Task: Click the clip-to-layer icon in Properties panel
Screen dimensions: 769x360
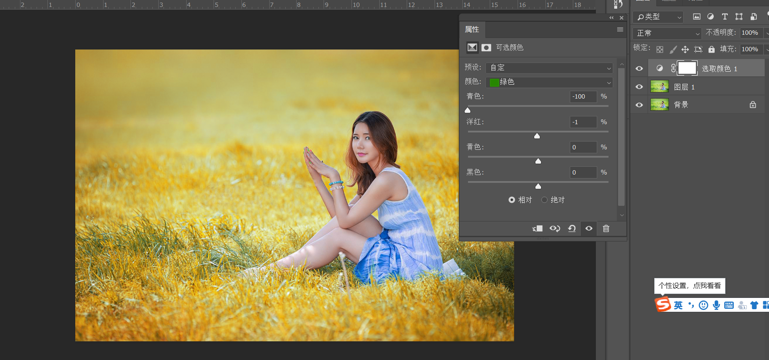Action: coord(538,228)
